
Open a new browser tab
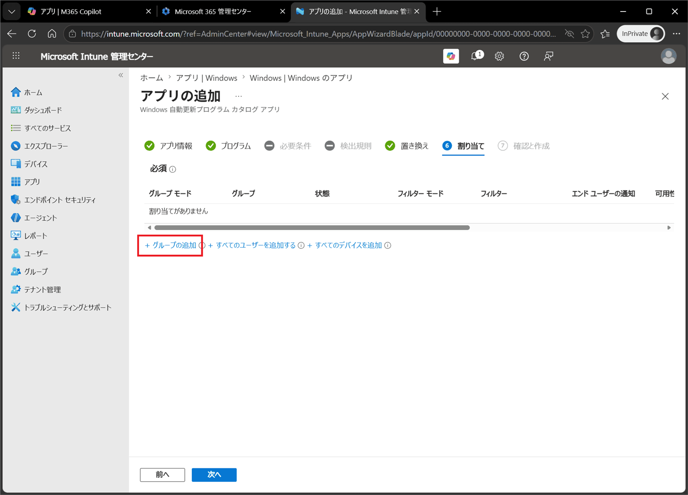(437, 11)
